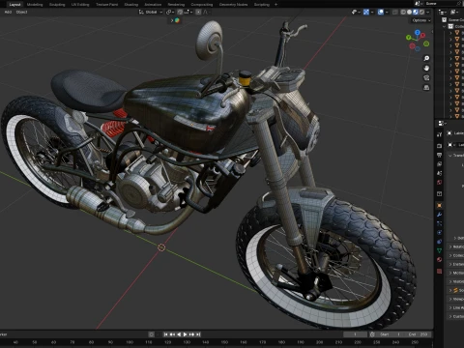Click the current frame number field

pos(355,334)
